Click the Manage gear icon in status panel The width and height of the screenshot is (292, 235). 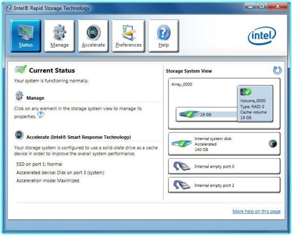click(x=19, y=95)
